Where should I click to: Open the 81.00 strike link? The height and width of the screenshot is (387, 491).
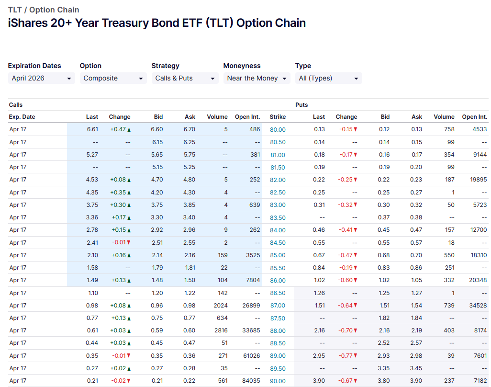point(278,155)
